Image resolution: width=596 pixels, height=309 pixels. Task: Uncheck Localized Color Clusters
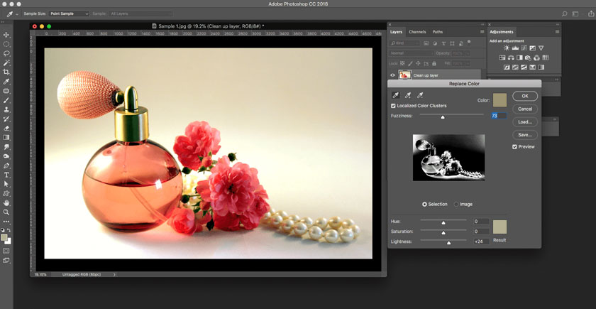(x=394, y=106)
